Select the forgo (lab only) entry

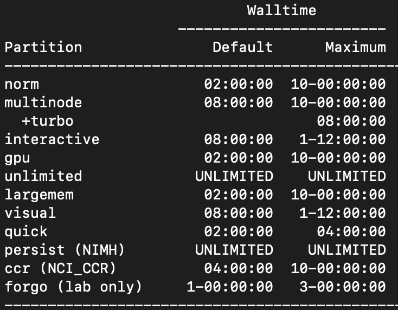click(74, 287)
